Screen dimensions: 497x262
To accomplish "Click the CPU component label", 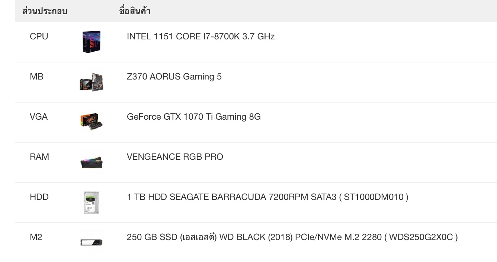I will tap(39, 36).
